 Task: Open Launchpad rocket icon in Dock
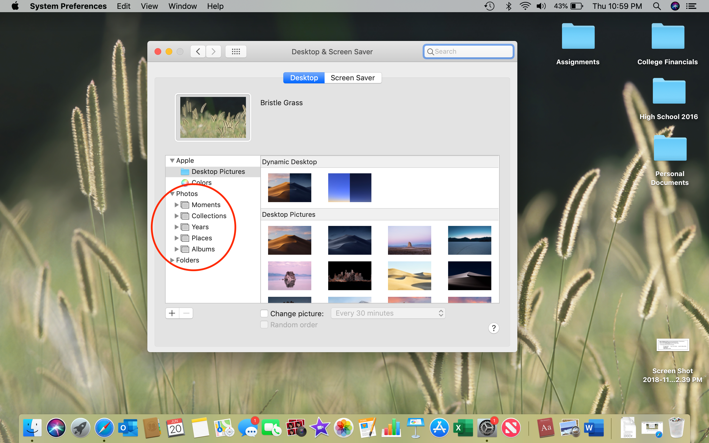pyautogui.click(x=80, y=428)
